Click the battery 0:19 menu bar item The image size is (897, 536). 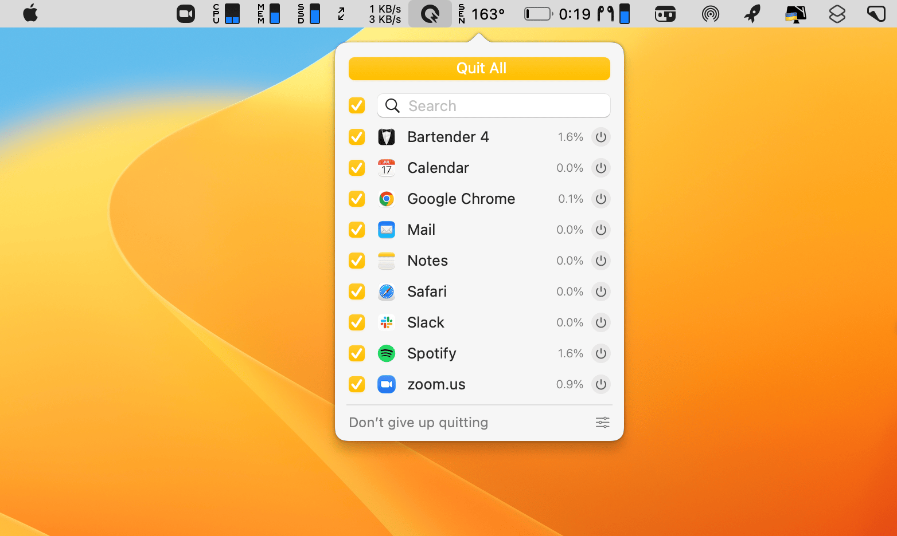[557, 14]
